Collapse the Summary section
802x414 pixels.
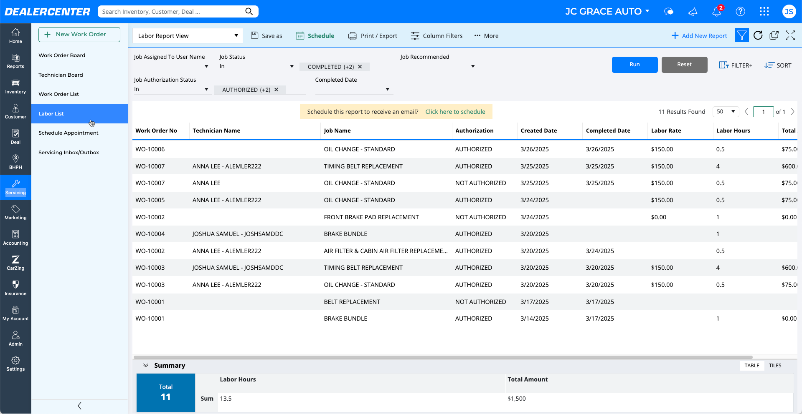tap(146, 366)
